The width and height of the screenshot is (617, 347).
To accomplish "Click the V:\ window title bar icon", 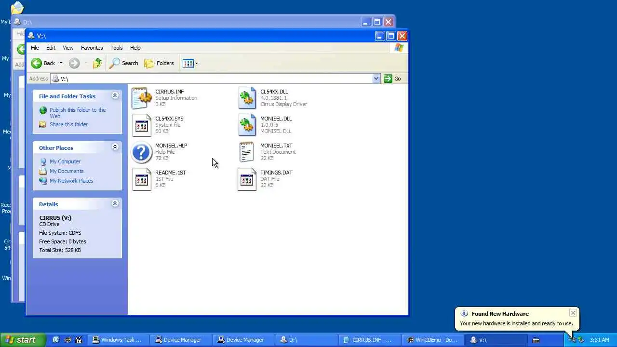I will click(31, 36).
